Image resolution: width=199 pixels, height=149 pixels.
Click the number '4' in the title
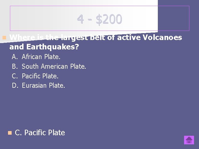pos(80,19)
